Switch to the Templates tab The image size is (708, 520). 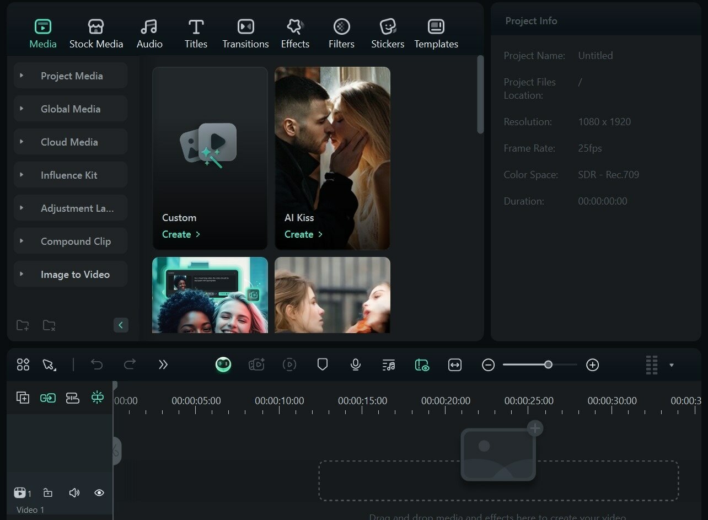[x=436, y=34]
